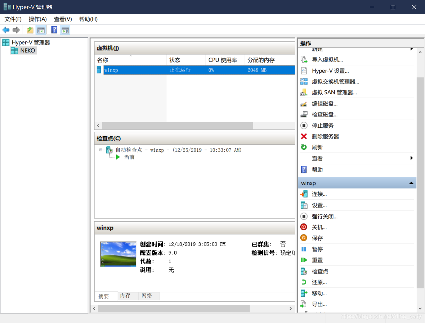Click the 导出 export icon

click(304, 304)
